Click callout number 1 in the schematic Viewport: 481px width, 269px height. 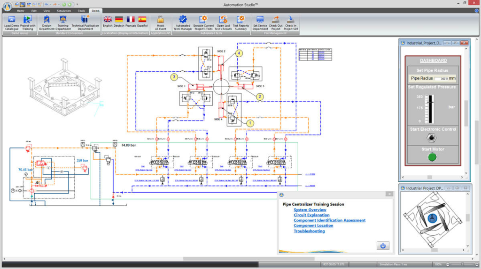point(250,123)
